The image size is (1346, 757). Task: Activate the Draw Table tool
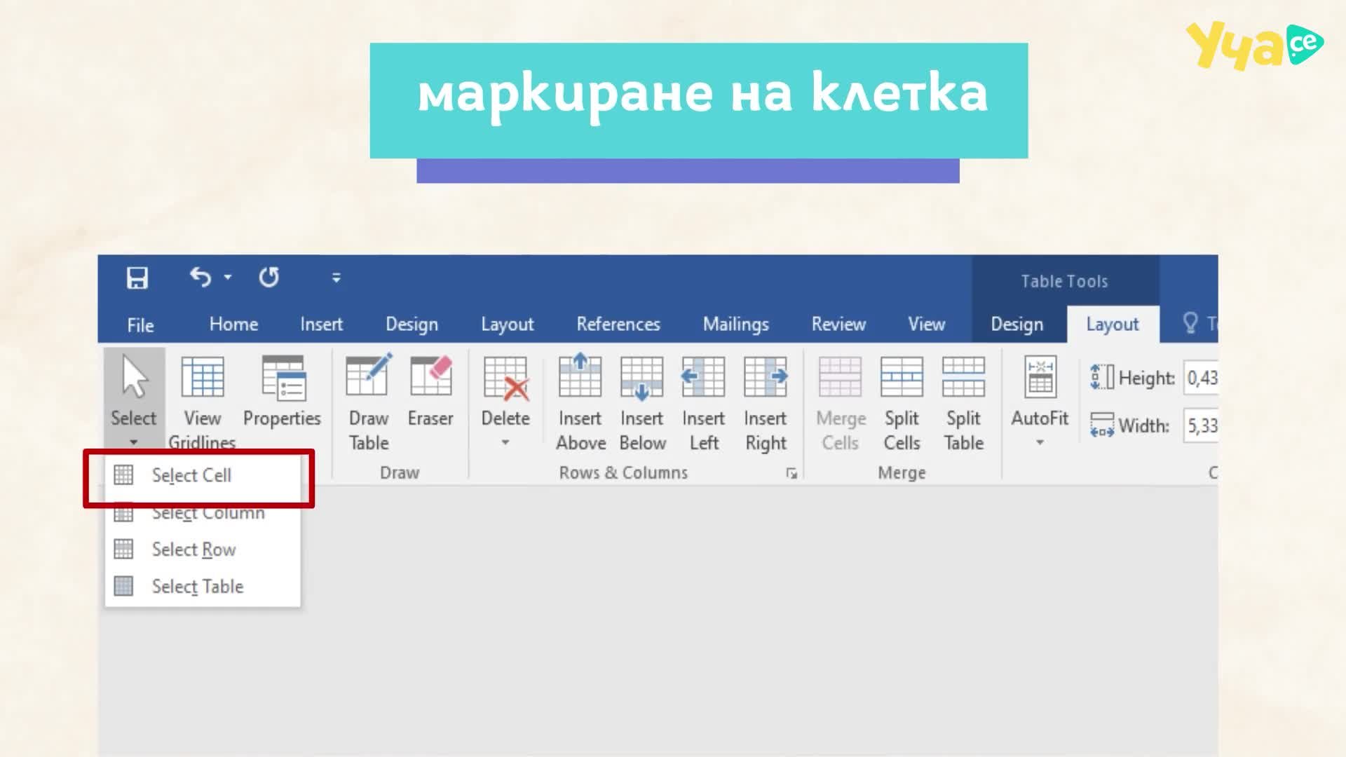coord(369,402)
